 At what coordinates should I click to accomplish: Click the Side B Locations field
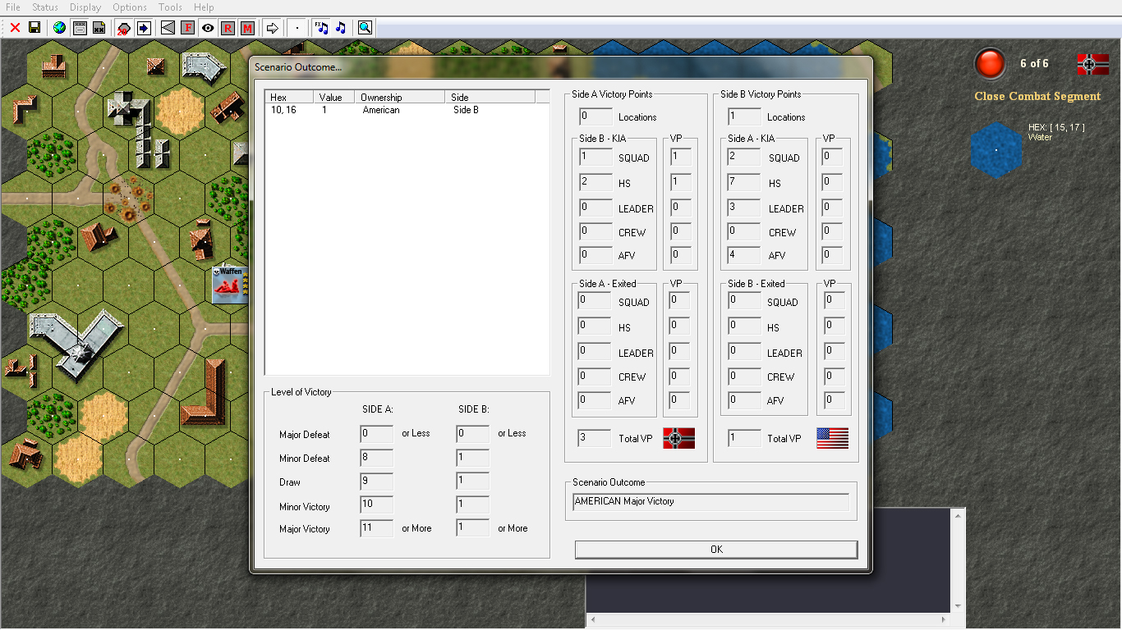744,117
